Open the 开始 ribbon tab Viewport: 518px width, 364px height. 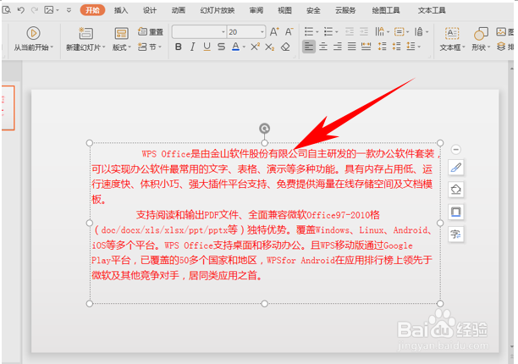(92, 10)
